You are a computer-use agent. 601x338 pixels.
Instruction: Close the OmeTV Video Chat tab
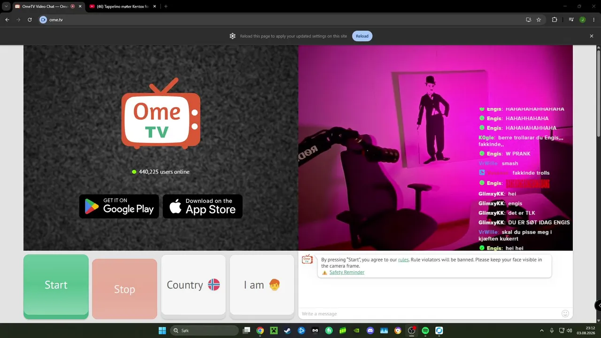(80, 7)
